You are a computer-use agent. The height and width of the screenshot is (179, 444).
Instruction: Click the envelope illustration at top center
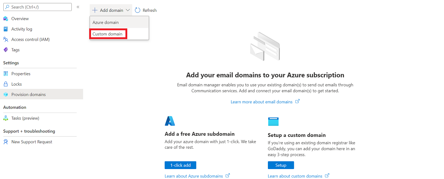pos(265,46)
